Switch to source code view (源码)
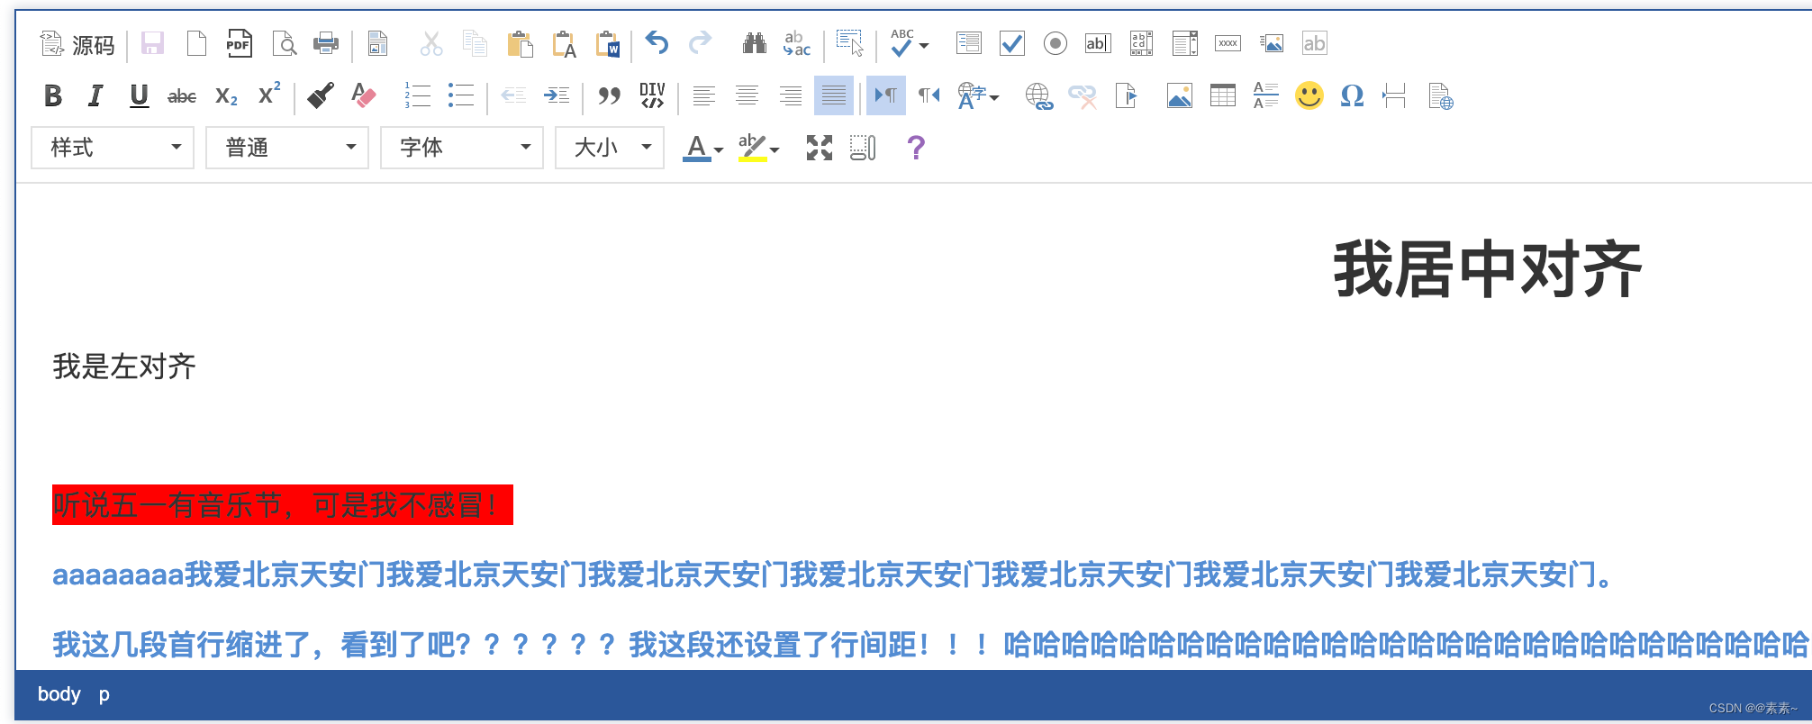This screenshot has width=1812, height=724. pyautogui.click(x=77, y=44)
